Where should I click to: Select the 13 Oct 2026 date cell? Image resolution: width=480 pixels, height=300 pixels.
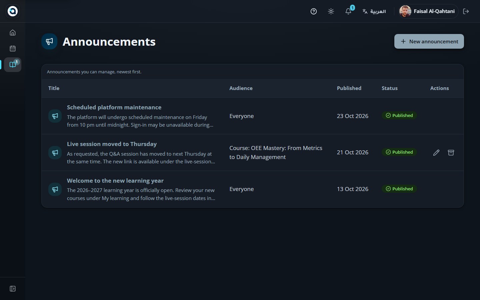(353, 189)
